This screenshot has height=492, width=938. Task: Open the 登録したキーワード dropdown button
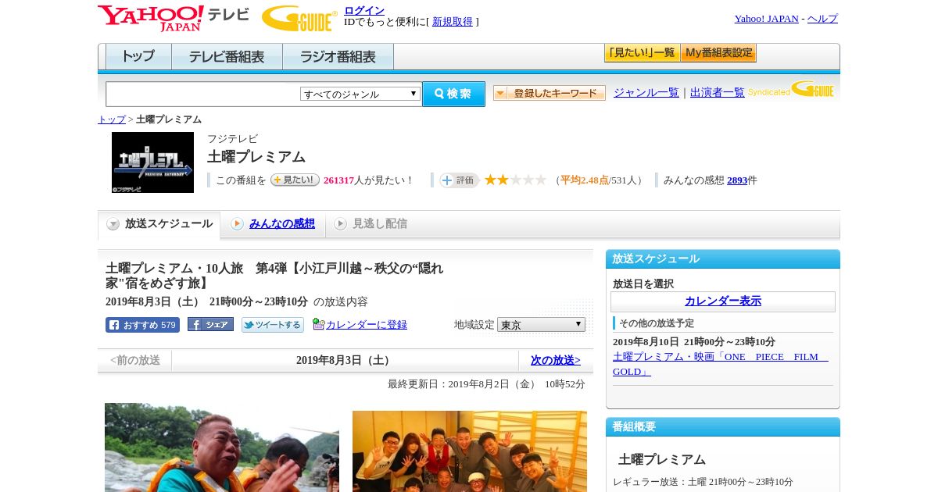pos(550,93)
